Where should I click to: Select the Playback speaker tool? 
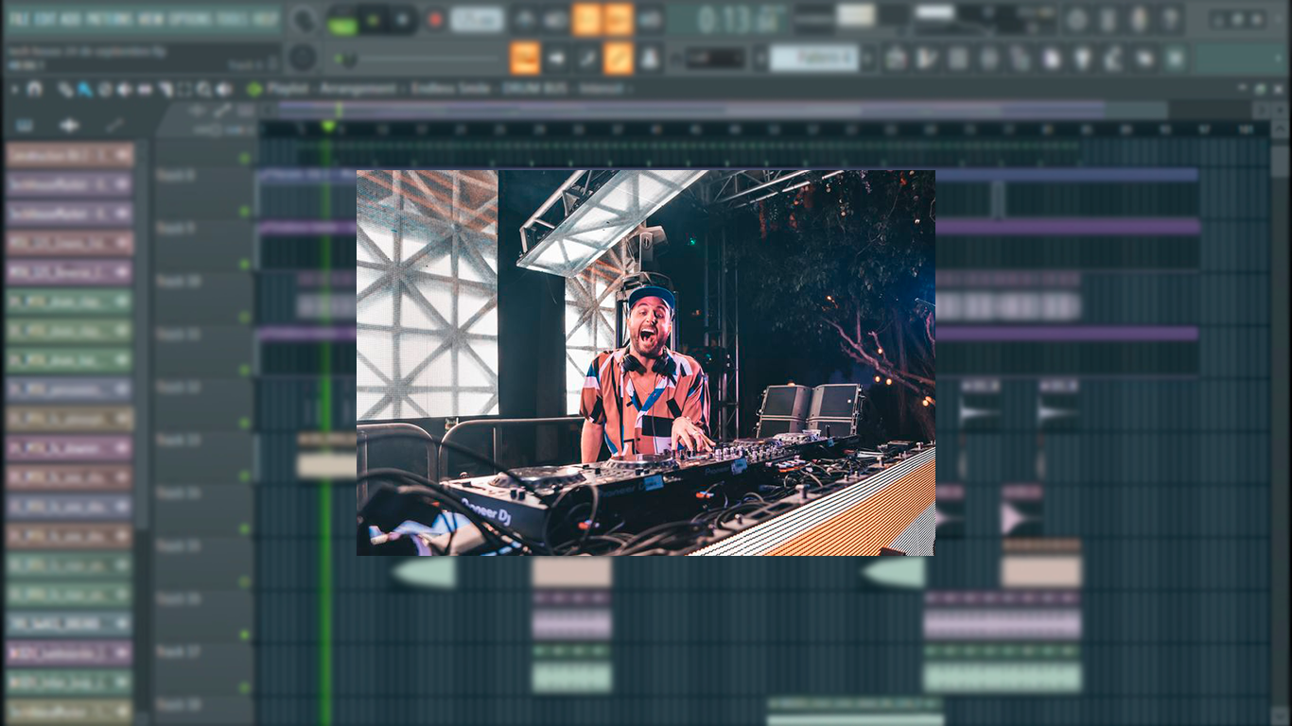coord(224,90)
